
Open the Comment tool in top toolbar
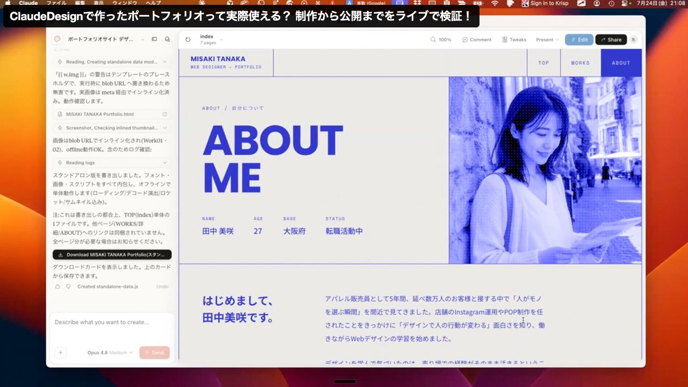476,40
